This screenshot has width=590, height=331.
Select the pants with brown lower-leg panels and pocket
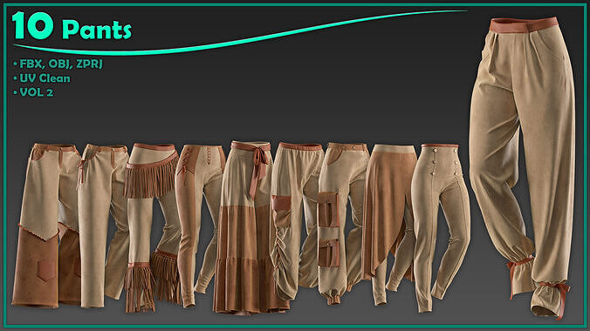(46, 226)
